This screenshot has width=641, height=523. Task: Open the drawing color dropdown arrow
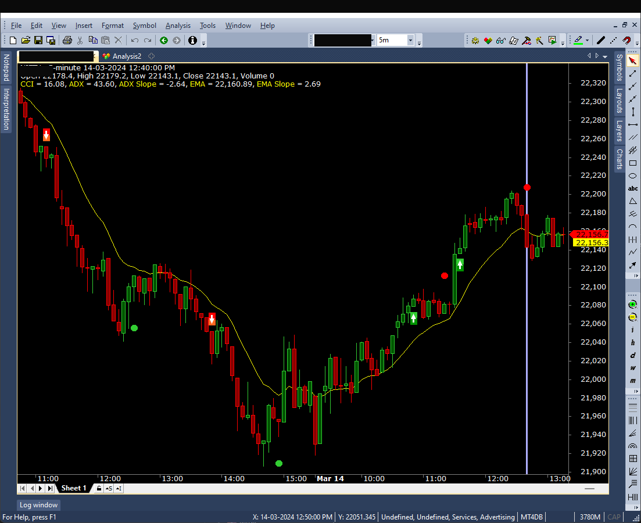point(587,40)
